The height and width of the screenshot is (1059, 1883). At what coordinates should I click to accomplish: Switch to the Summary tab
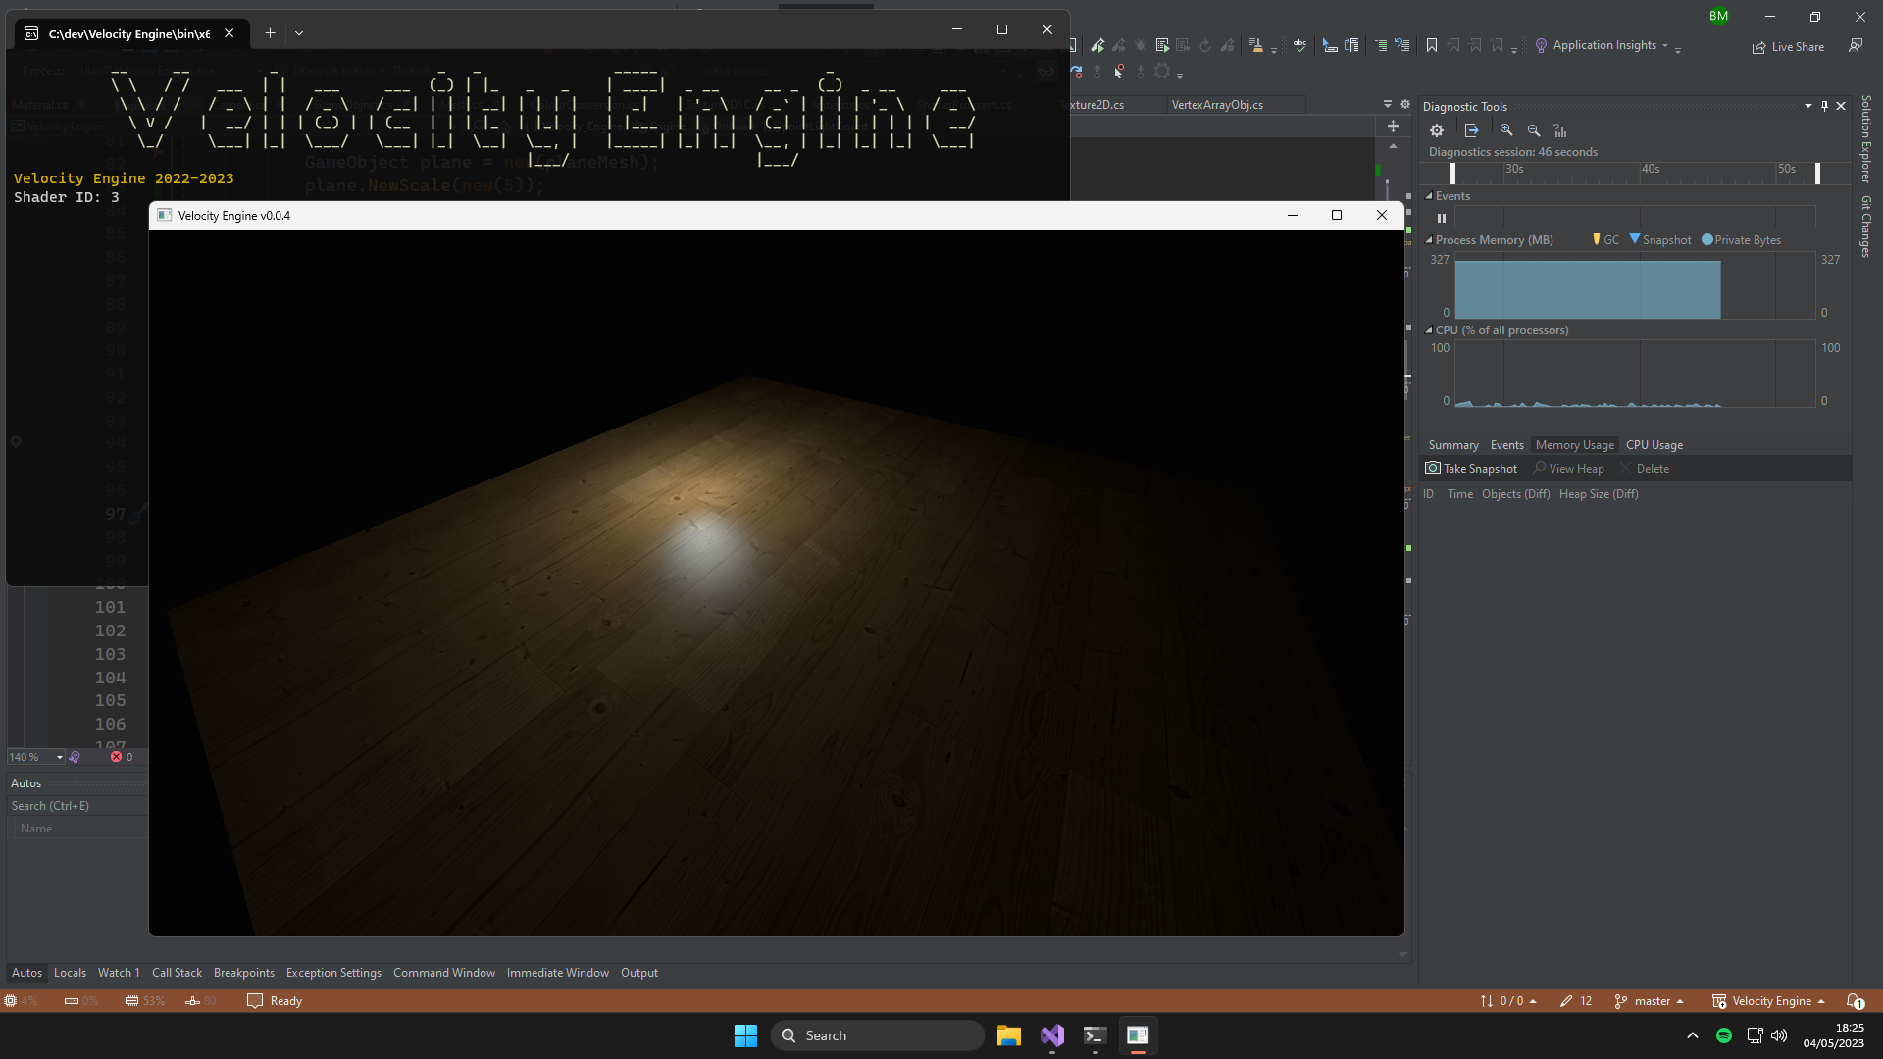1453,445
